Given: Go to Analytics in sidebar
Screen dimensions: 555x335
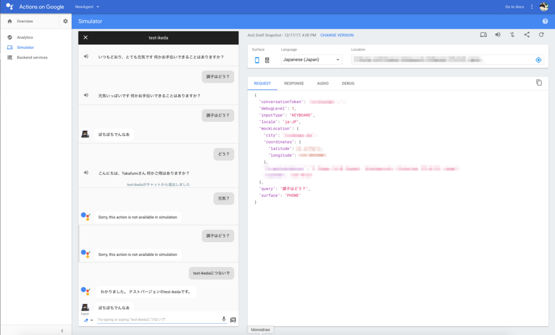Looking at the screenshot, I should (25, 37).
